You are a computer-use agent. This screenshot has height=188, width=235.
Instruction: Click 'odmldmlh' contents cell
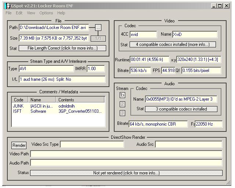point(66,106)
